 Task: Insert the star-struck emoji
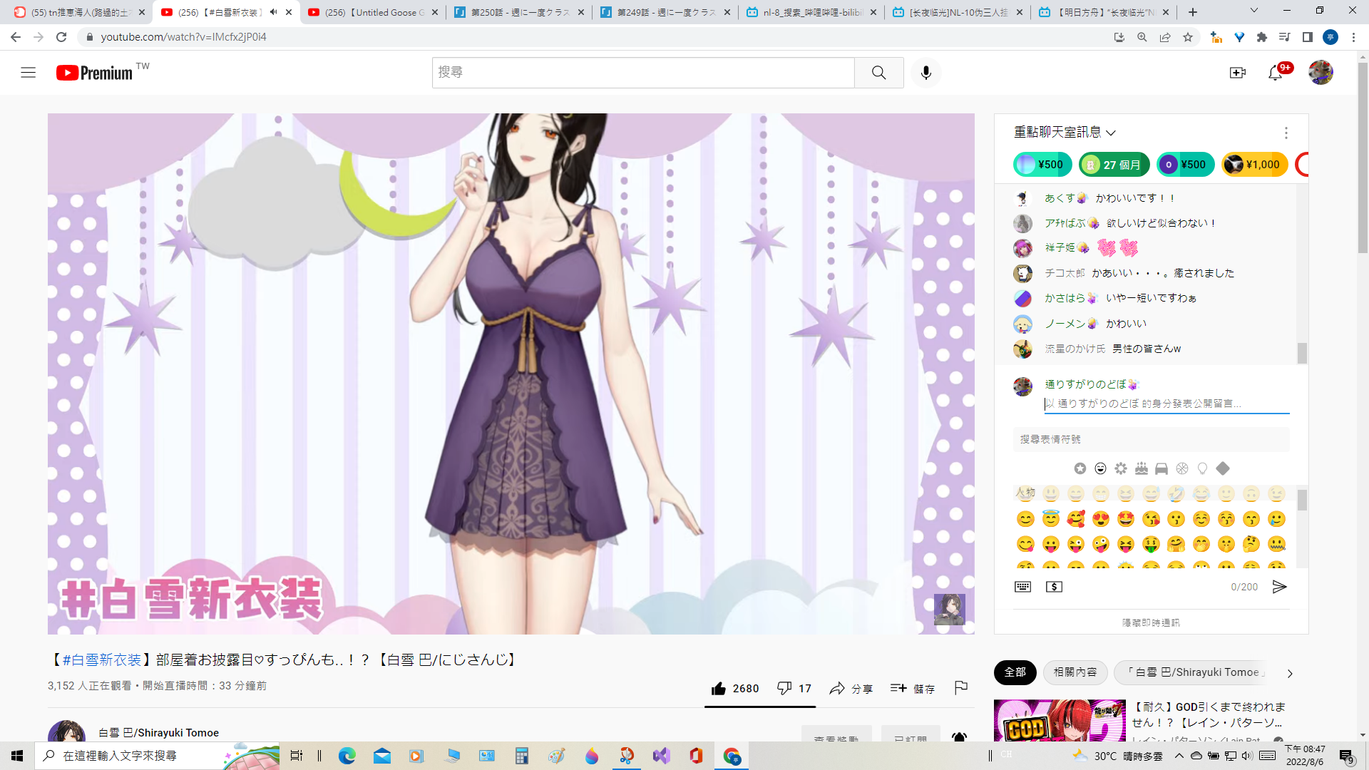tap(1126, 519)
